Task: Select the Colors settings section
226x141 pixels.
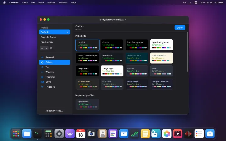Action: point(55,62)
